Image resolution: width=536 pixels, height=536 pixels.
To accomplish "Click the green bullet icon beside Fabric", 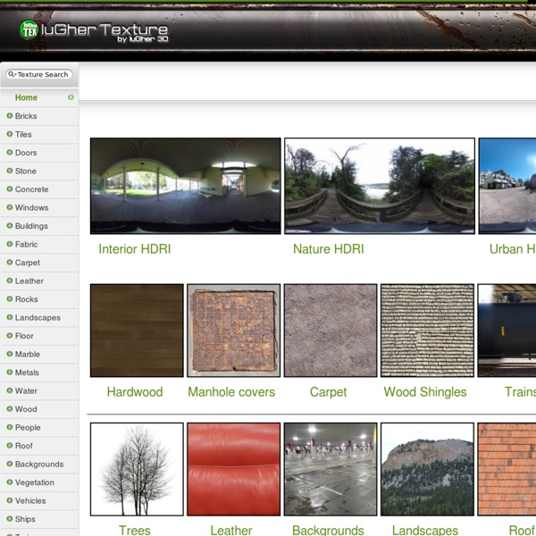I will (10, 244).
